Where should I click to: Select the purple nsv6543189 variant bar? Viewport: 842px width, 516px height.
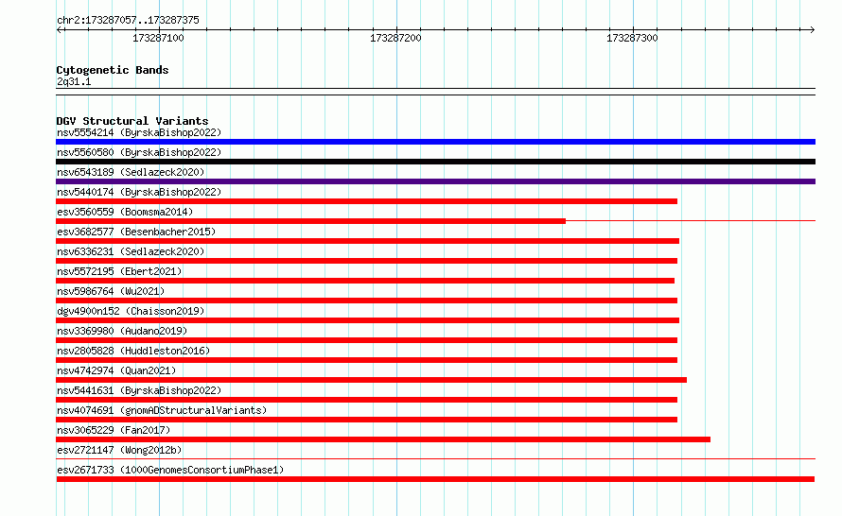click(x=435, y=181)
